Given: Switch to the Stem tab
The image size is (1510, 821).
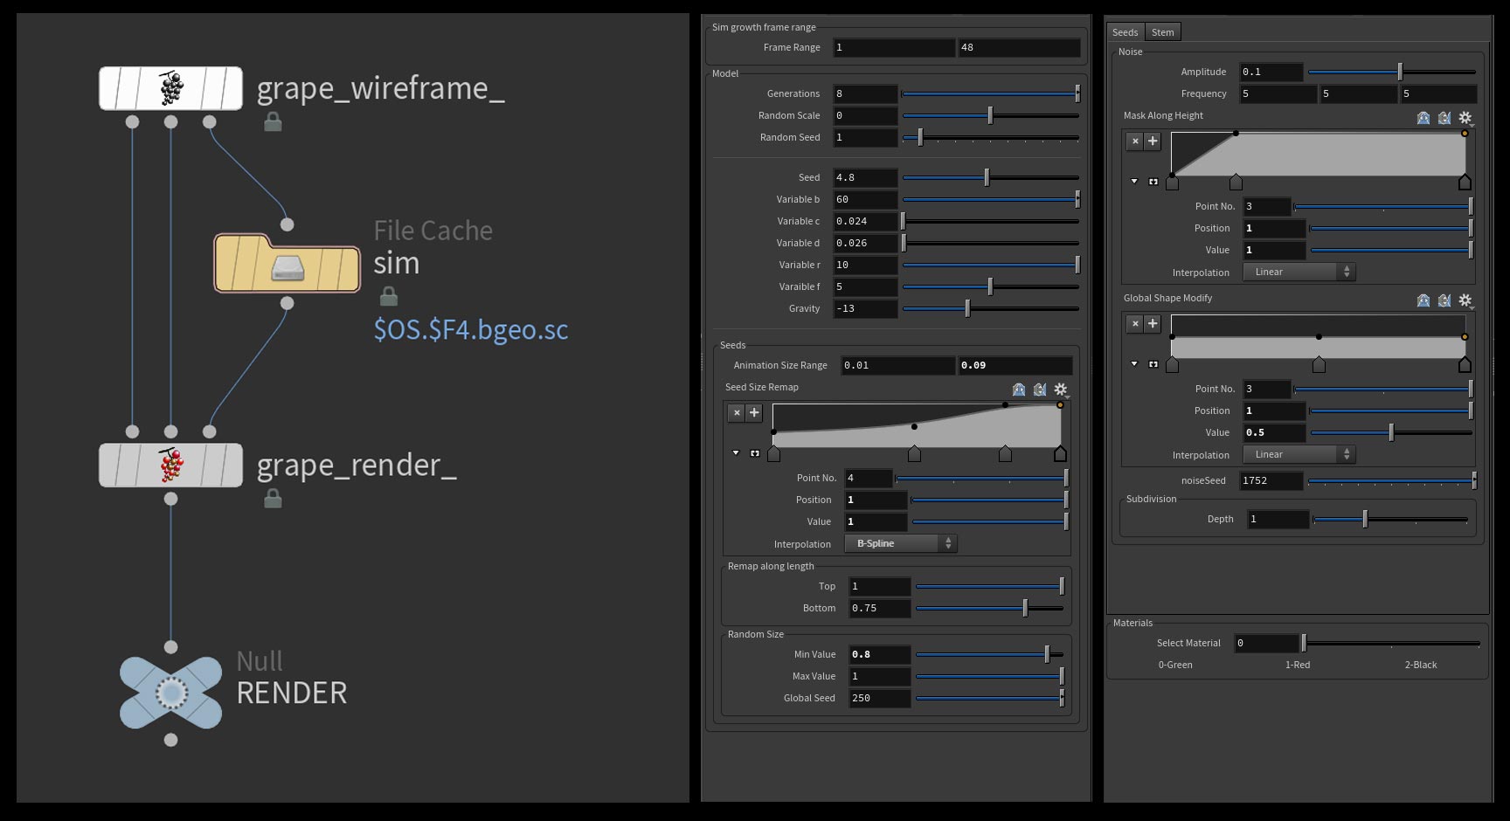Looking at the screenshot, I should coord(1162,32).
